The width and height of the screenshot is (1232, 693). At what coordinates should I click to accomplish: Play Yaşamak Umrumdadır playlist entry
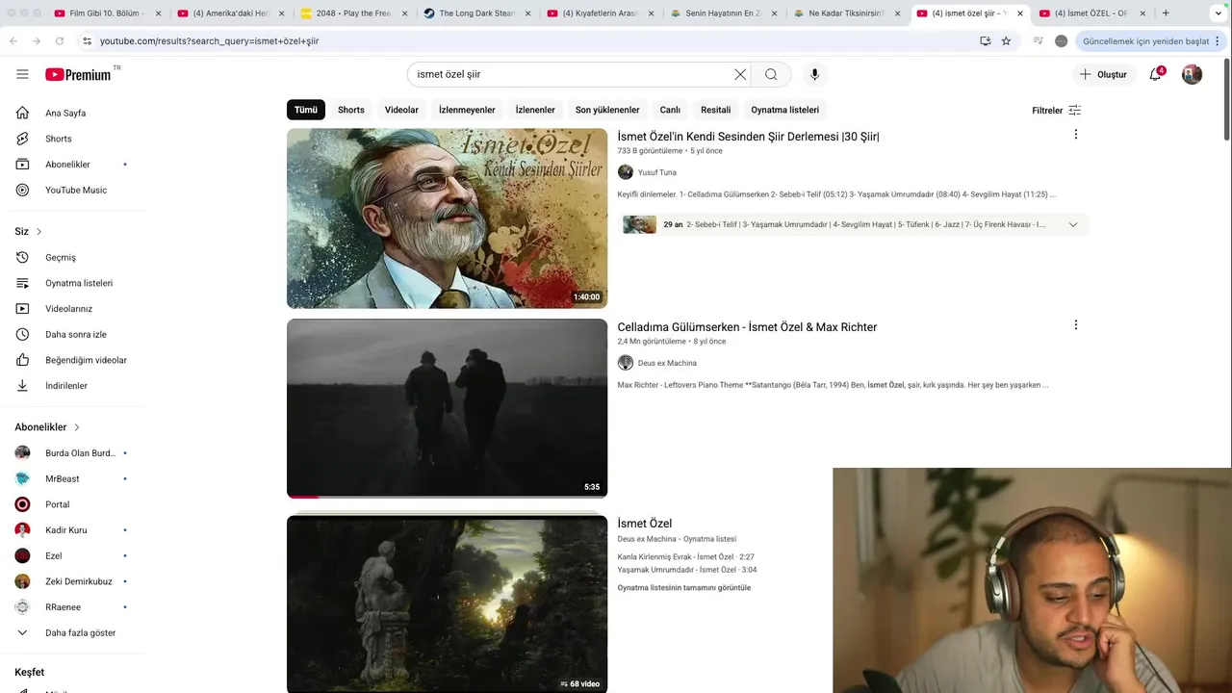click(x=687, y=570)
